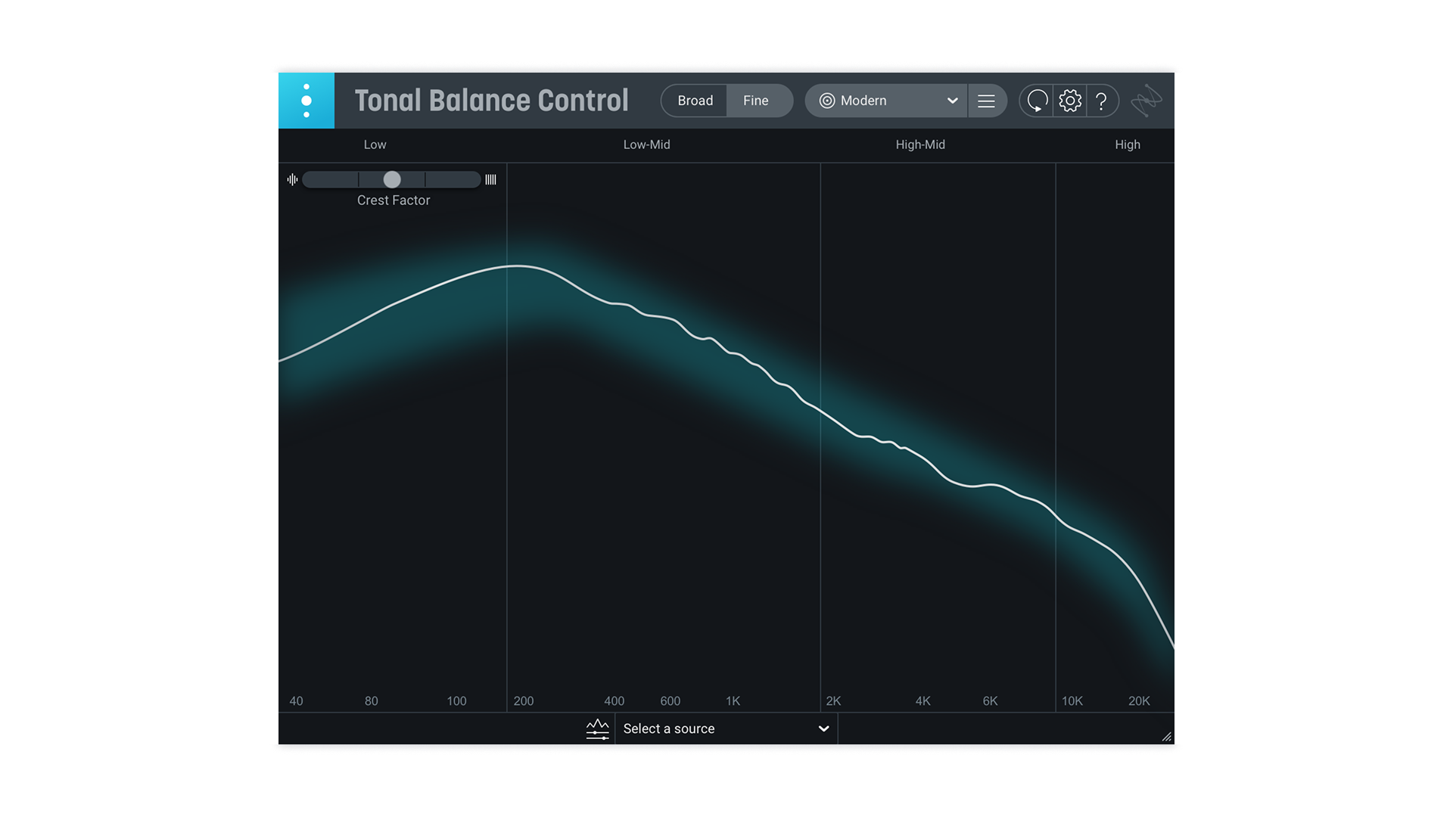Screen dimensions: 1453x817
Task: Open the target curve hamburger menu
Action: (x=986, y=101)
